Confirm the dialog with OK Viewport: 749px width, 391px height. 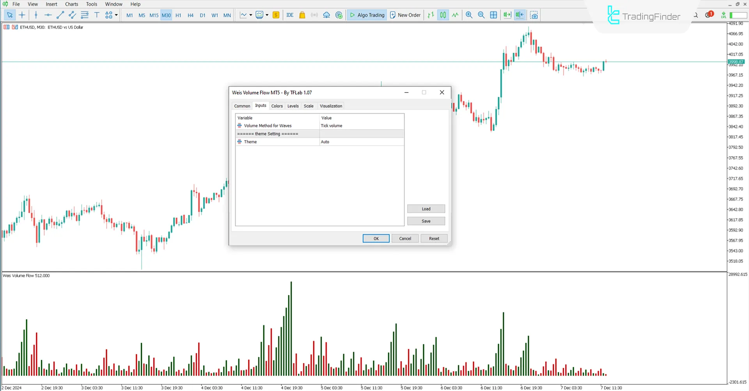tap(376, 239)
